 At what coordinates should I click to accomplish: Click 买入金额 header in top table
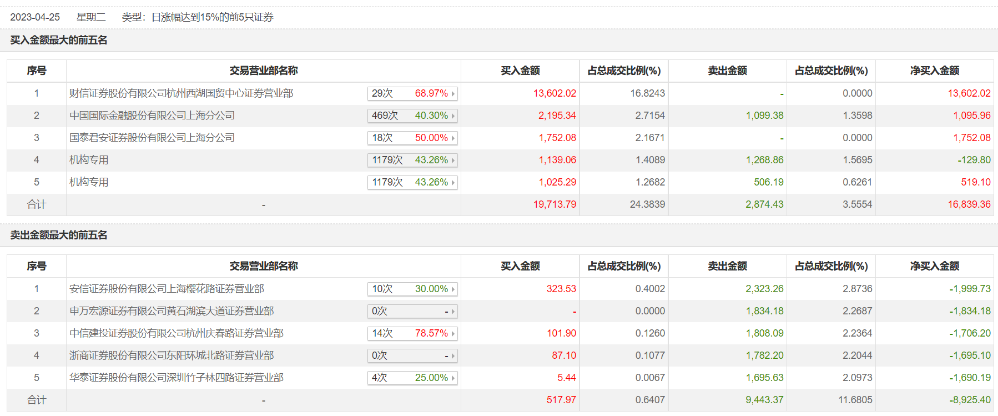[520, 71]
